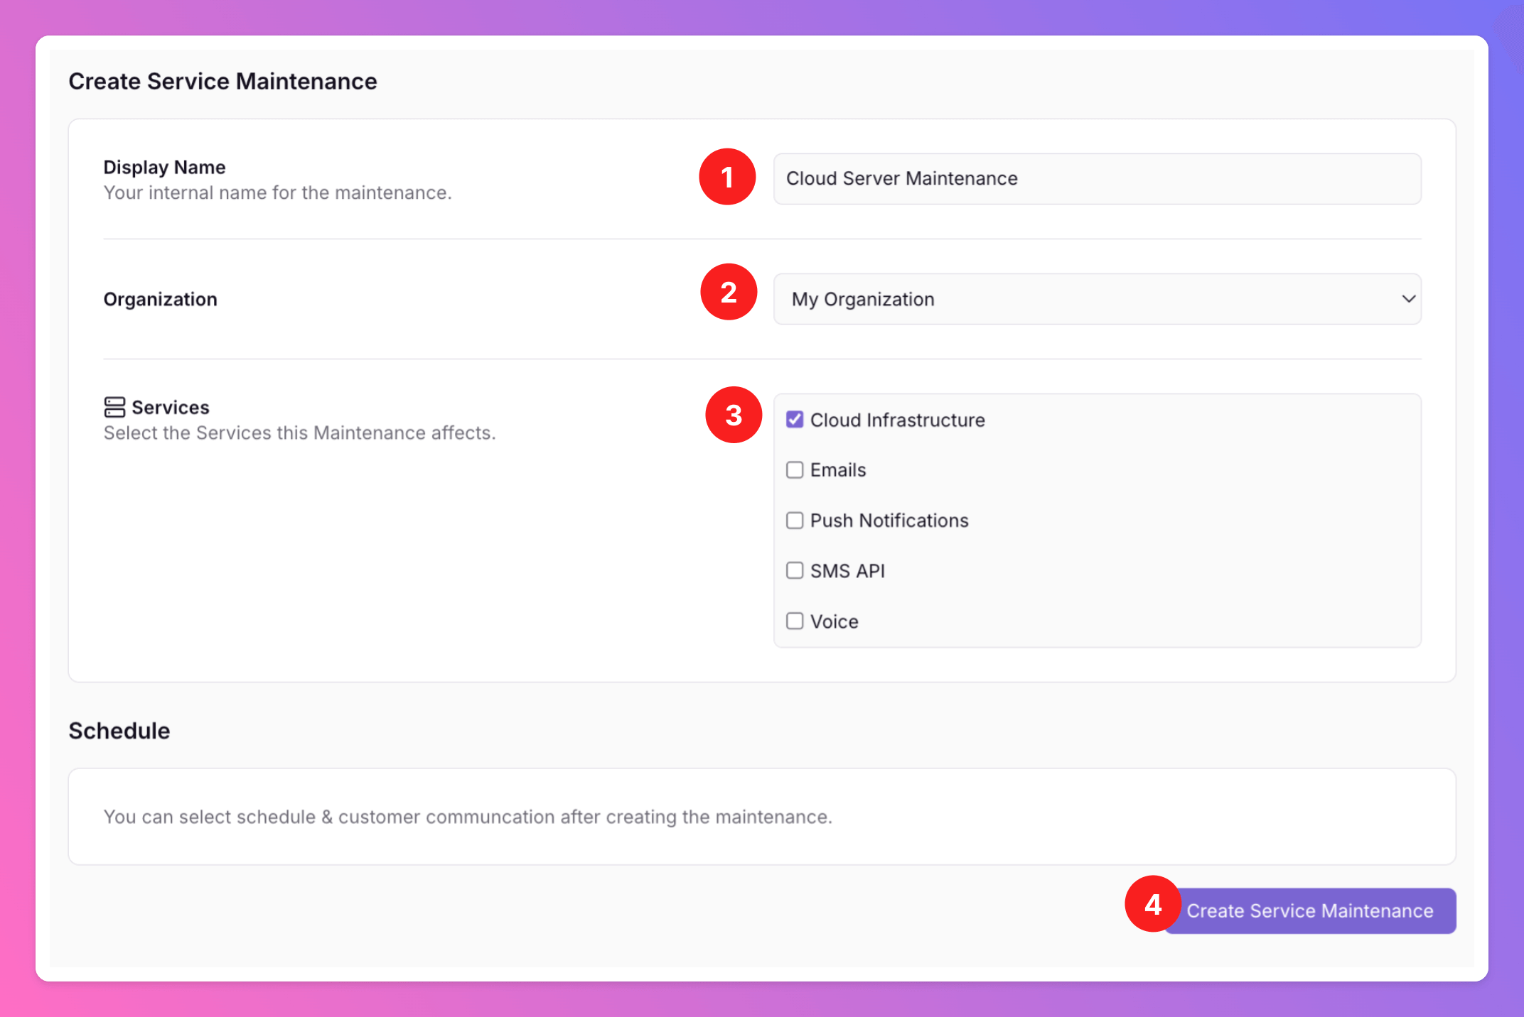The height and width of the screenshot is (1017, 1524).
Task: Uncheck the Cloud Infrastructure checkbox
Action: coord(795,420)
